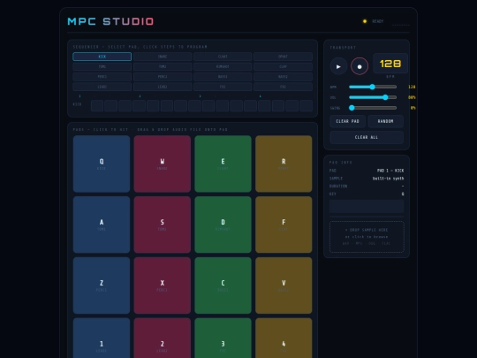This screenshot has width=477, height=358.
Task: Toggle the first KICK step under beat 1
Action: tap(97, 106)
